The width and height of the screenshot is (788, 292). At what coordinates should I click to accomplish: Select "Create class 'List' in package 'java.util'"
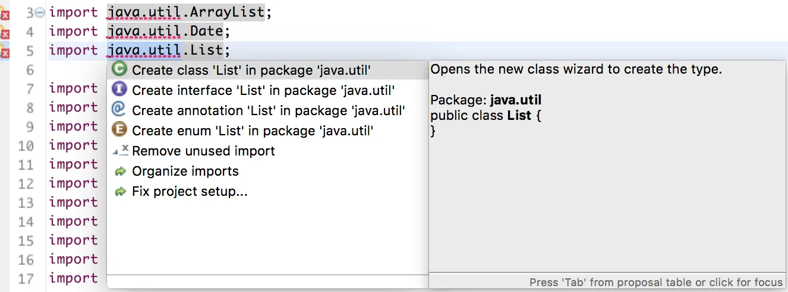point(251,70)
